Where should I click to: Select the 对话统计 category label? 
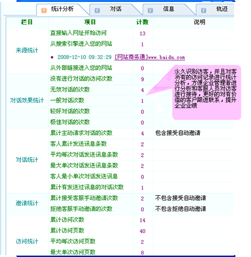click(x=27, y=160)
